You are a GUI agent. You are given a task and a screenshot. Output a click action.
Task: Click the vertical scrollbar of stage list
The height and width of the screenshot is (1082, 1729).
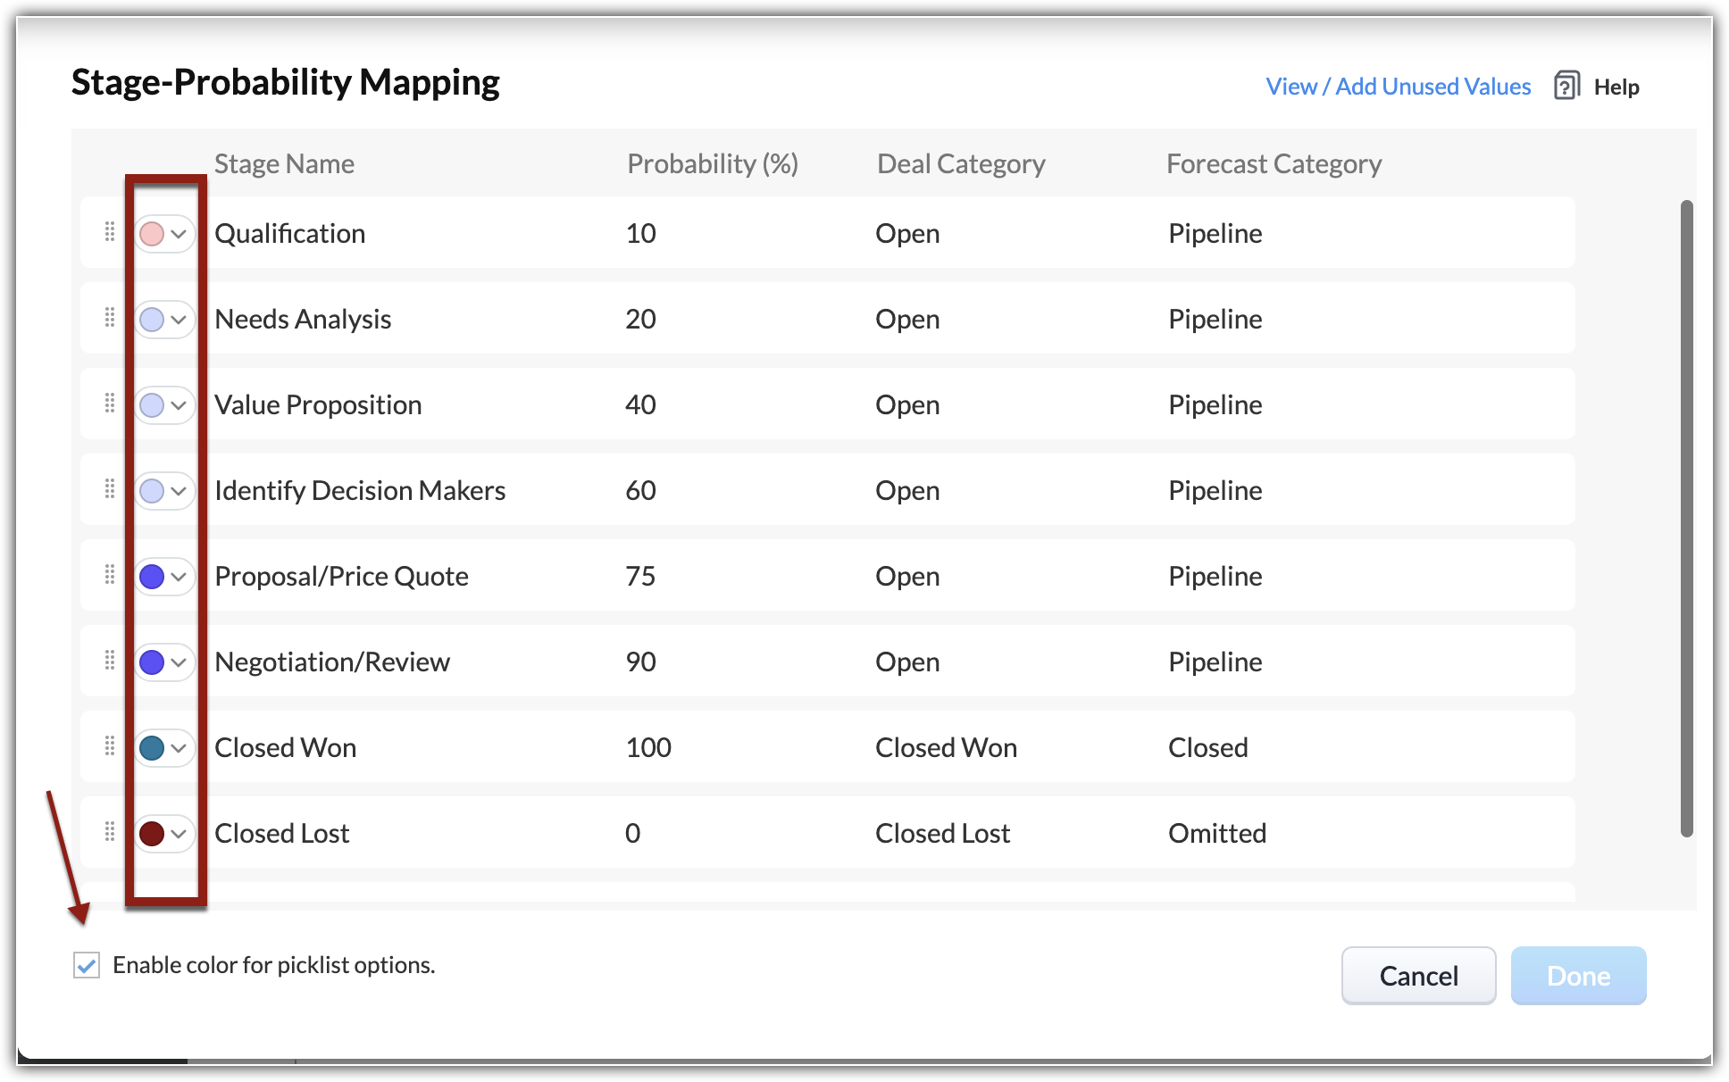click(1686, 518)
